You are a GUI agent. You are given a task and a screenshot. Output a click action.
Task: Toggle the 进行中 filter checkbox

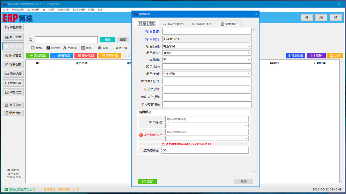click(53, 48)
